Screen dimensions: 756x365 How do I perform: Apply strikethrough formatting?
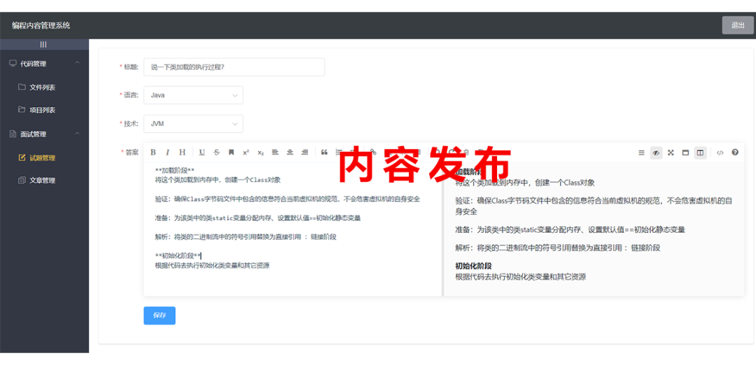[216, 152]
